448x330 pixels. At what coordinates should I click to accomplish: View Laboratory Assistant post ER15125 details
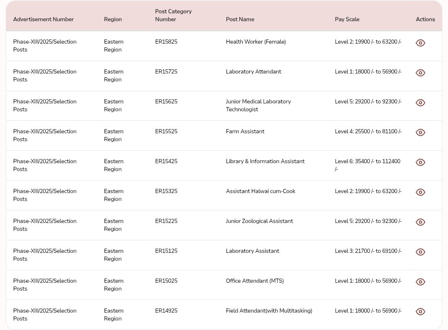pos(420,252)
